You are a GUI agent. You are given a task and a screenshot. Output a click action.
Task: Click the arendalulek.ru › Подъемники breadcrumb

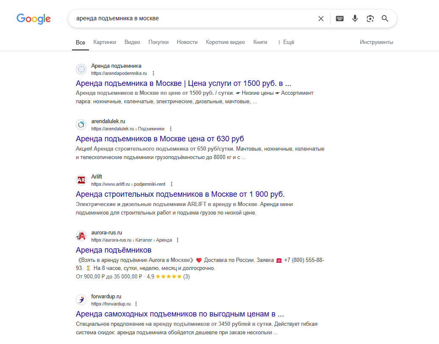tap(128, 129)
